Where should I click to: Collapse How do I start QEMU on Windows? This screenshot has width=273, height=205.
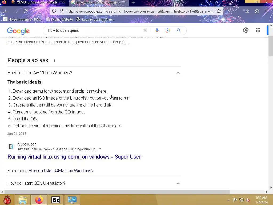pos(178,73)
